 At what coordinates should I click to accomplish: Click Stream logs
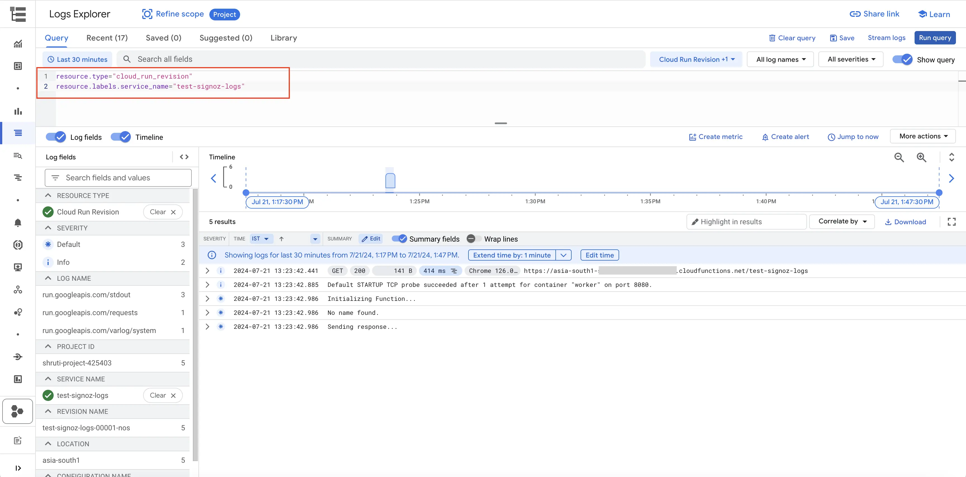tap(887, 37)
